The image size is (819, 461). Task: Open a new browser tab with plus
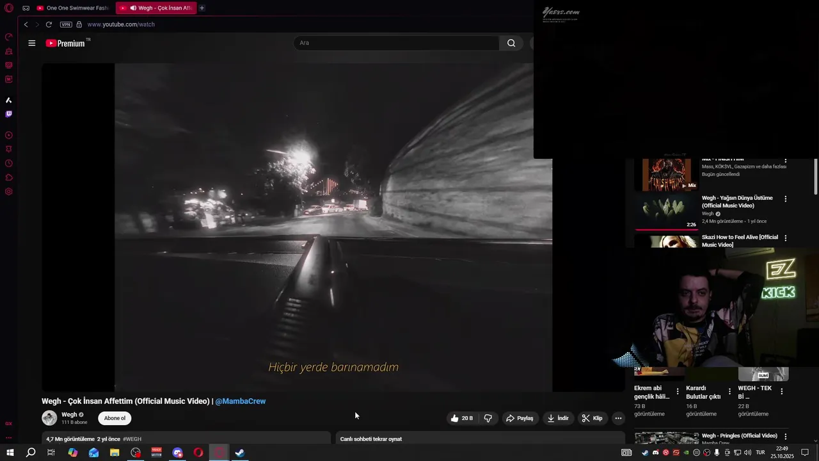coord(202,8)
